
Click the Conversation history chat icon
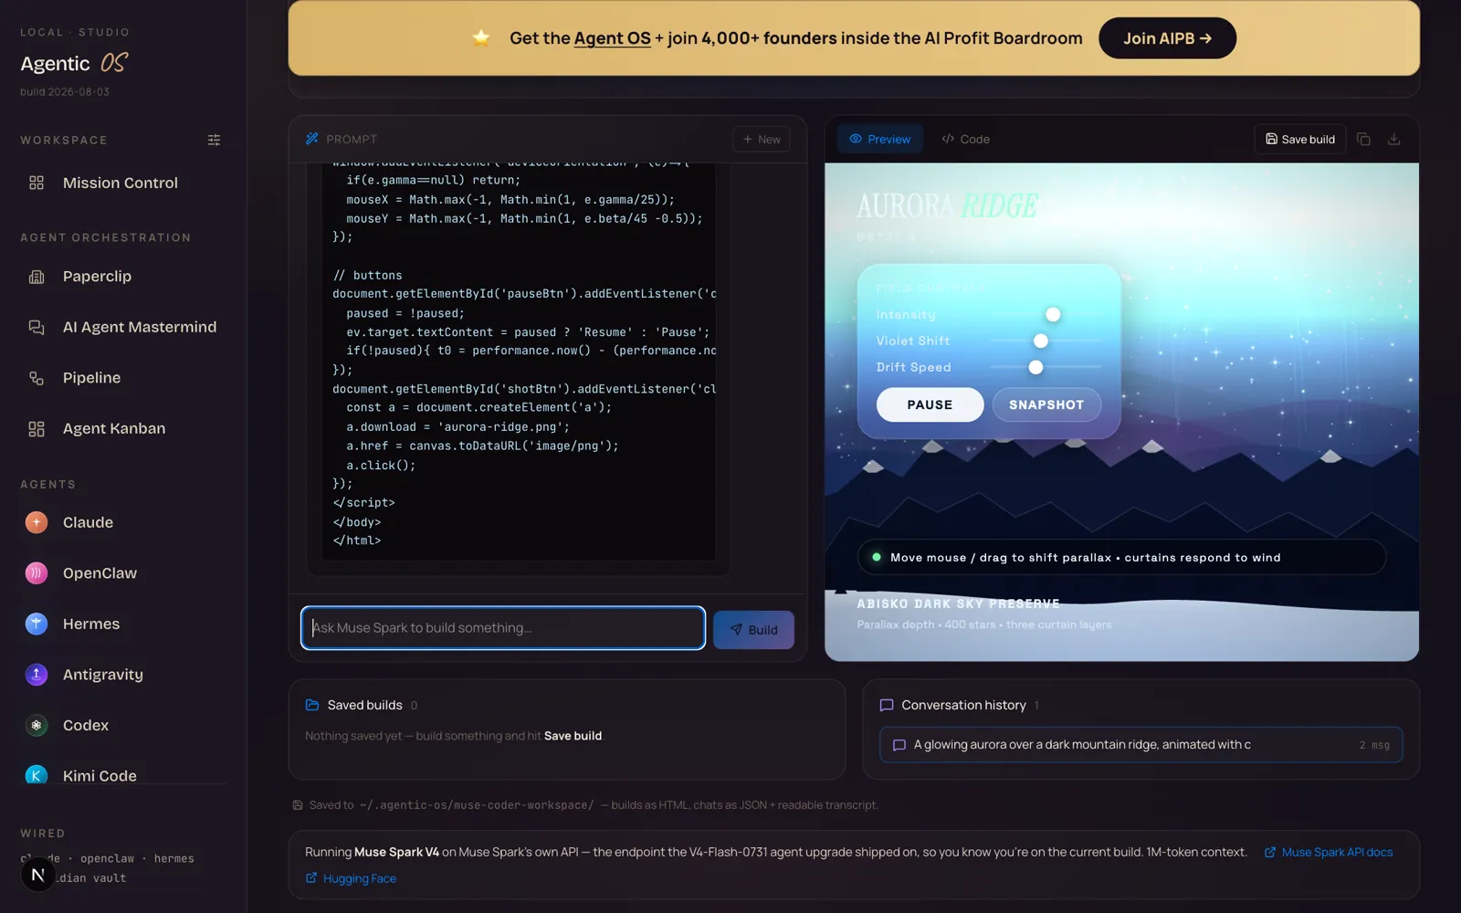886,705
